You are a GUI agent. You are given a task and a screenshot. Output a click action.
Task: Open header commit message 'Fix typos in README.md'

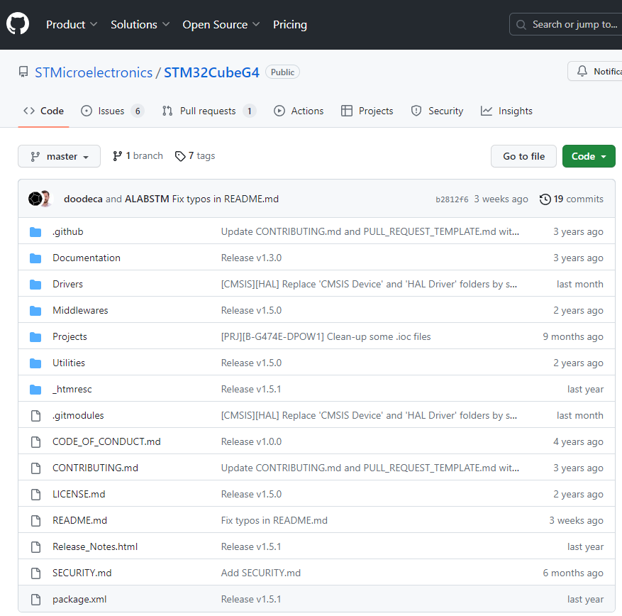click(x=226, y=199)
